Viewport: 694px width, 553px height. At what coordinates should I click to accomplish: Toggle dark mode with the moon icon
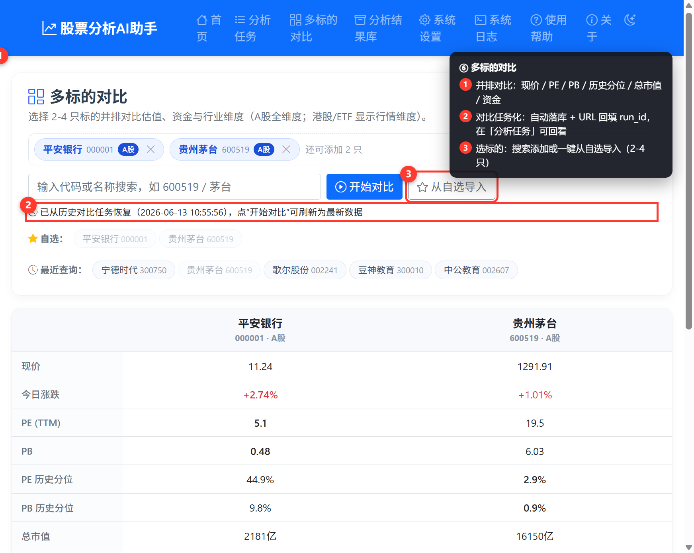pos(629,20)
